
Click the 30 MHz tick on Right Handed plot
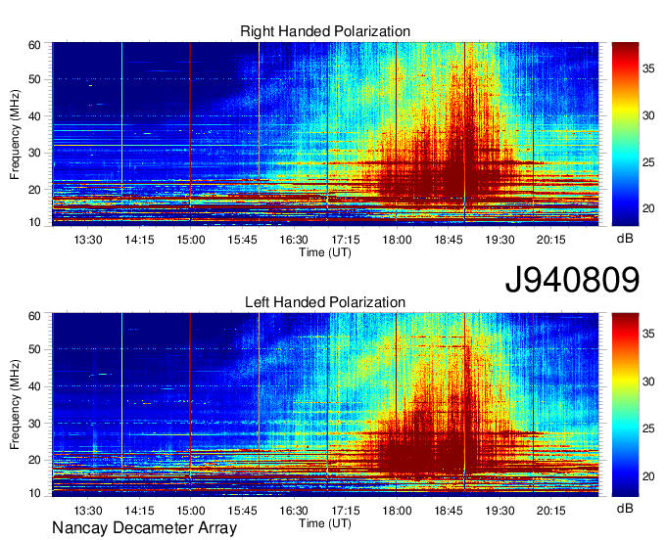[34, 153]
